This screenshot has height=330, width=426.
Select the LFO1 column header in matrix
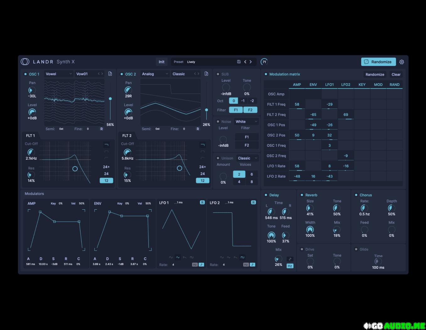click(x=329, y=85)
